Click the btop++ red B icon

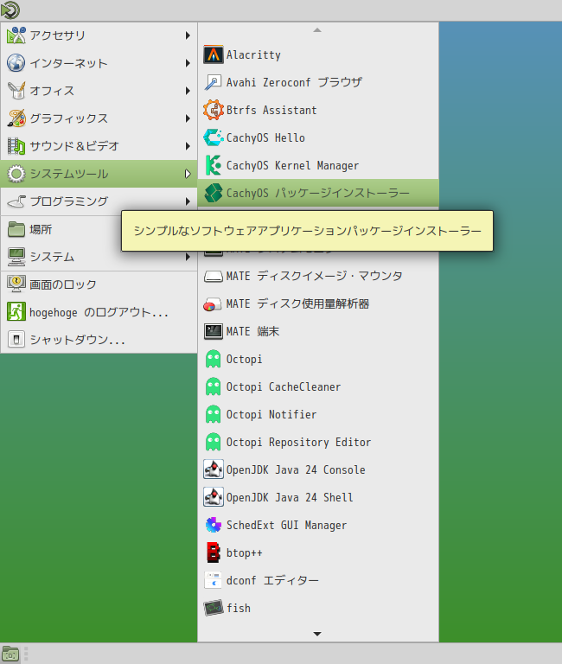click(x=213, y=553)
